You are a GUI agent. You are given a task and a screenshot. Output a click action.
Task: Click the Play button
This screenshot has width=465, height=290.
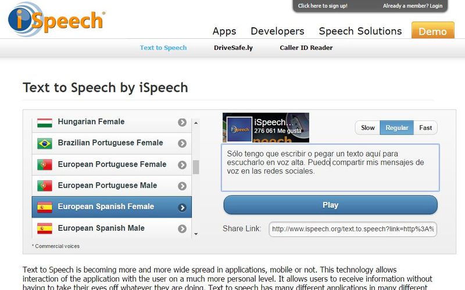click(x=330, y=205)
